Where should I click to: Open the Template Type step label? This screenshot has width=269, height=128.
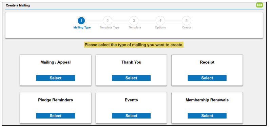point(110,27)
